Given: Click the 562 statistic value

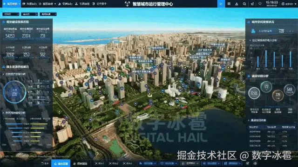Looking at the screenshot, I should [x=42, y=55].
